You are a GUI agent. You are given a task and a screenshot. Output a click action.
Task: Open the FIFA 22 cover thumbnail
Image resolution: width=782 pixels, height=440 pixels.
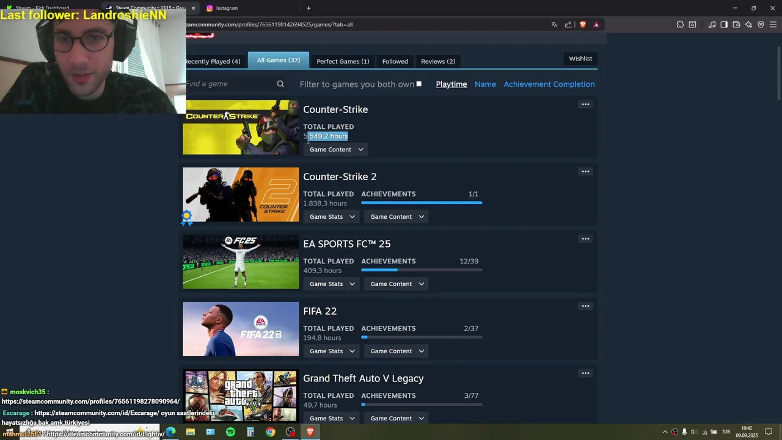[x=241, y=329]
